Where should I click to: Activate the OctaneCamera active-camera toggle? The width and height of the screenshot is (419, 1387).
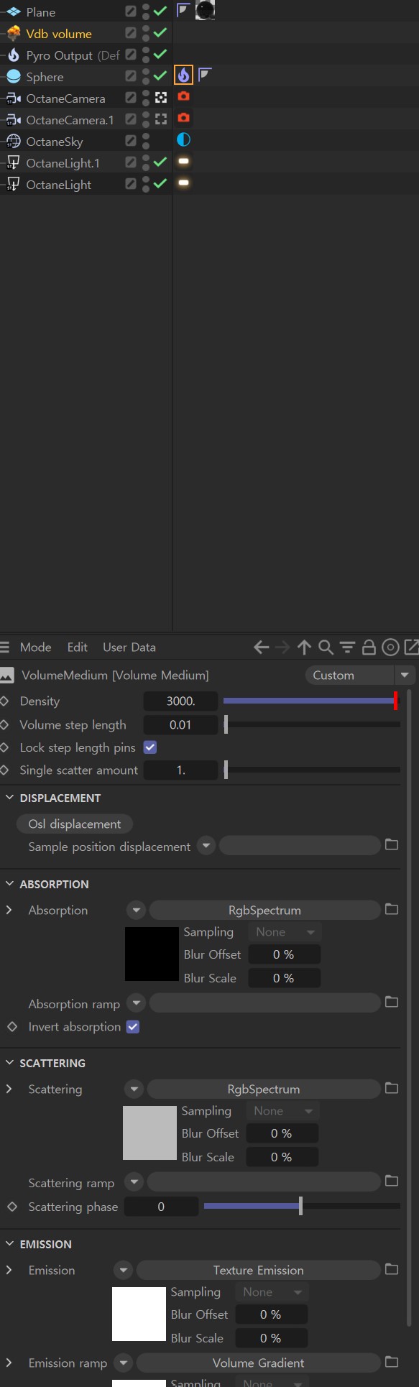161,98
